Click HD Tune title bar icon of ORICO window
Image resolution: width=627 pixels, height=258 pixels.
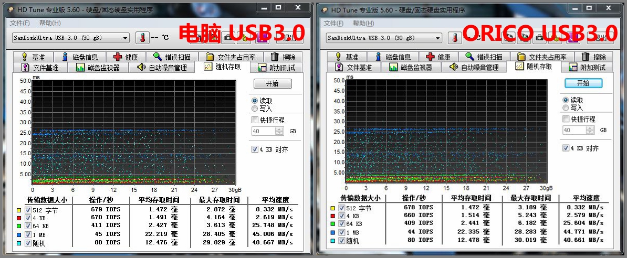(x=323, y=10)
